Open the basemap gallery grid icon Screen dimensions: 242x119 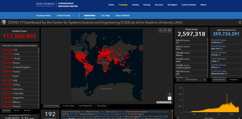pos(169,30)
